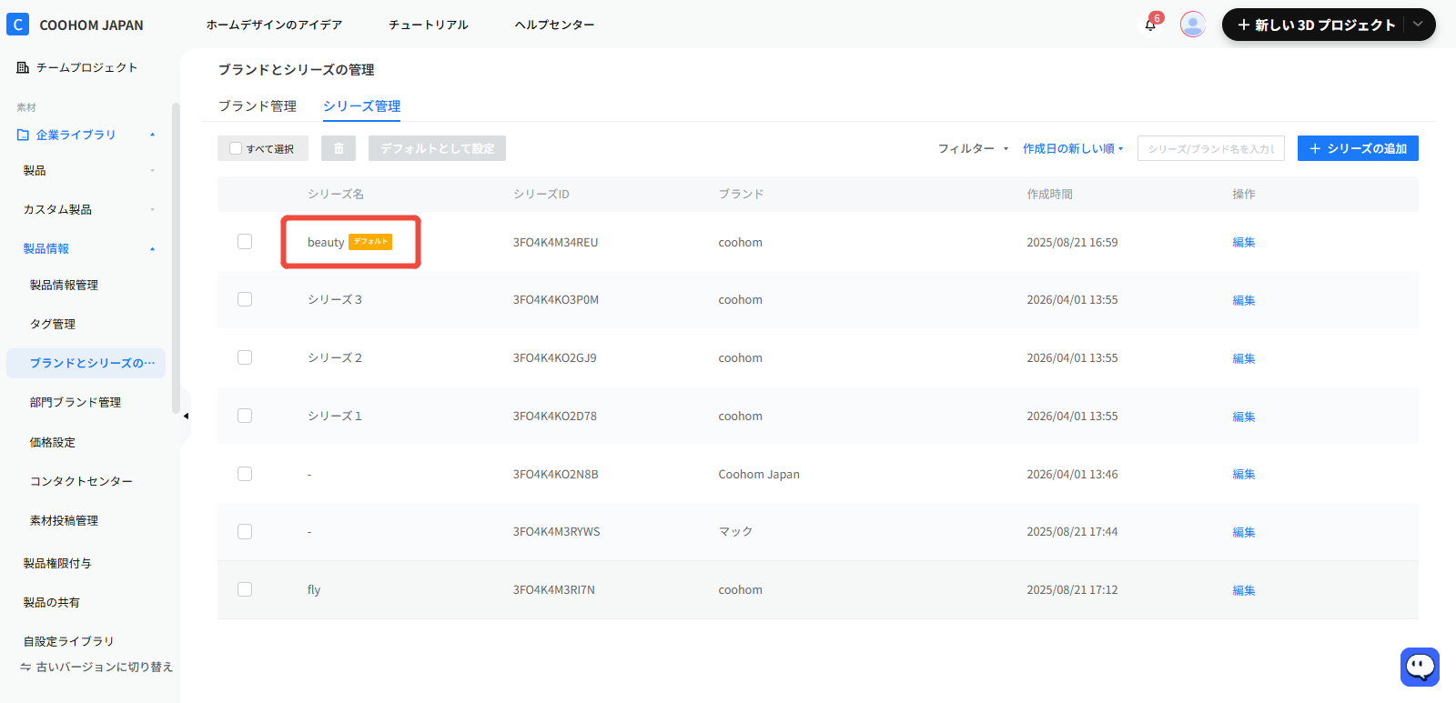
Task: Click timestamp 2025/08/21 17:44
Action: [1072, 531]
